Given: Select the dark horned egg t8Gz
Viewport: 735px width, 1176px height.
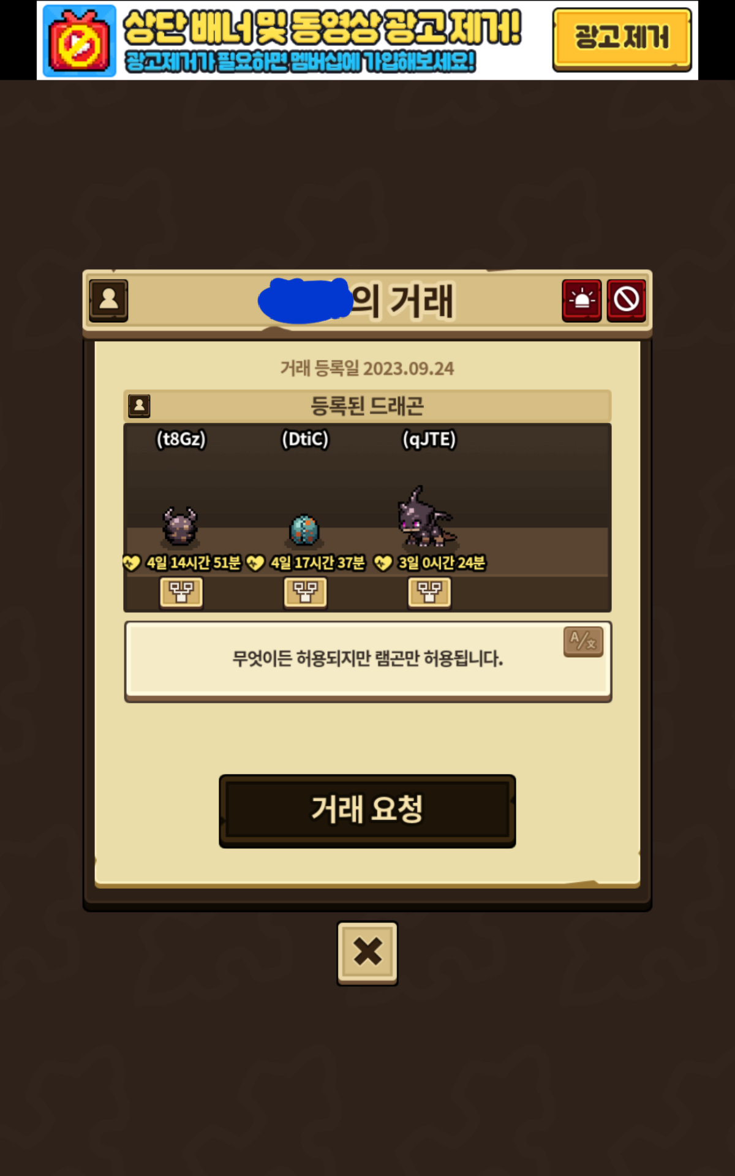Looking at the screenshot, I should pos(180,526).
